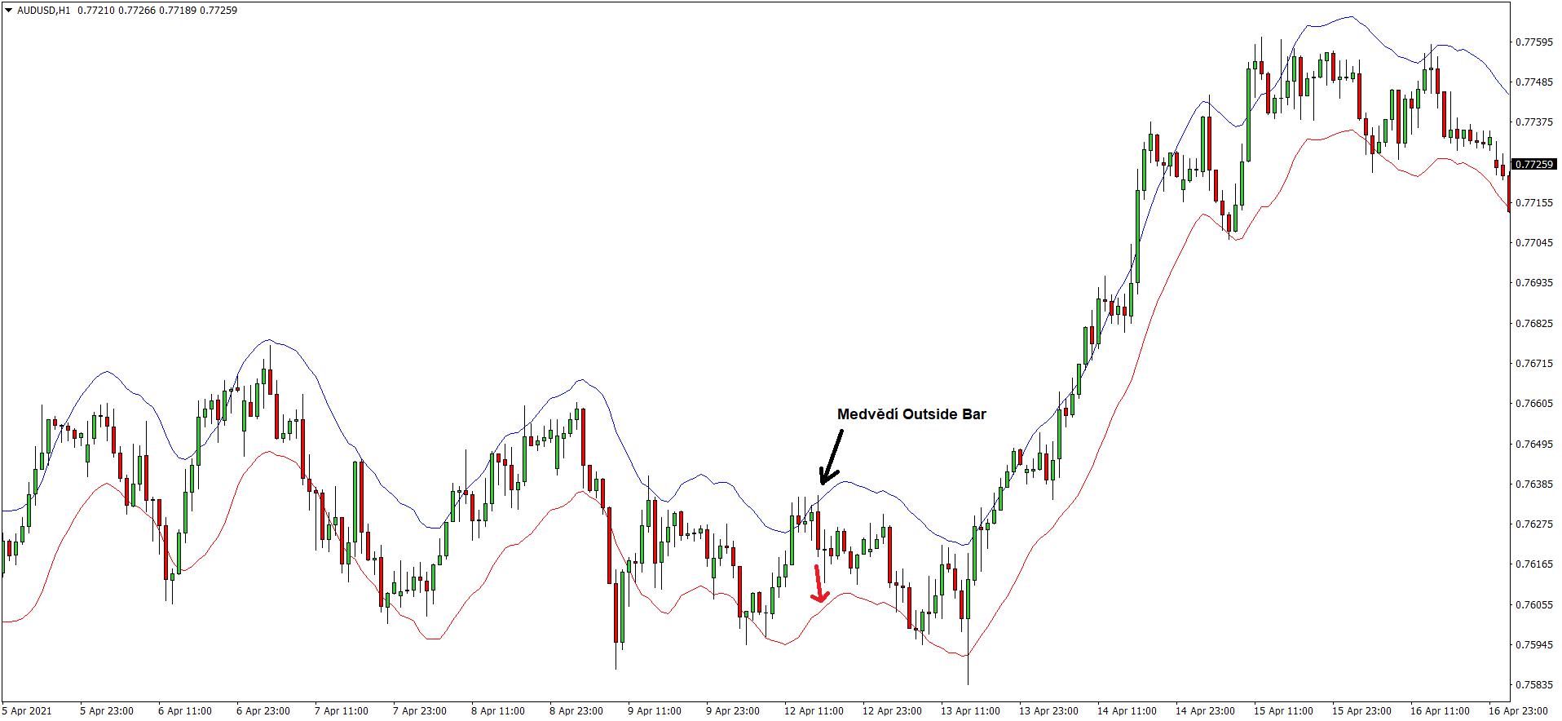The image size is (1562, 721).
Task: Click price axis label 0.76495
Action: tap(1533, 444)
